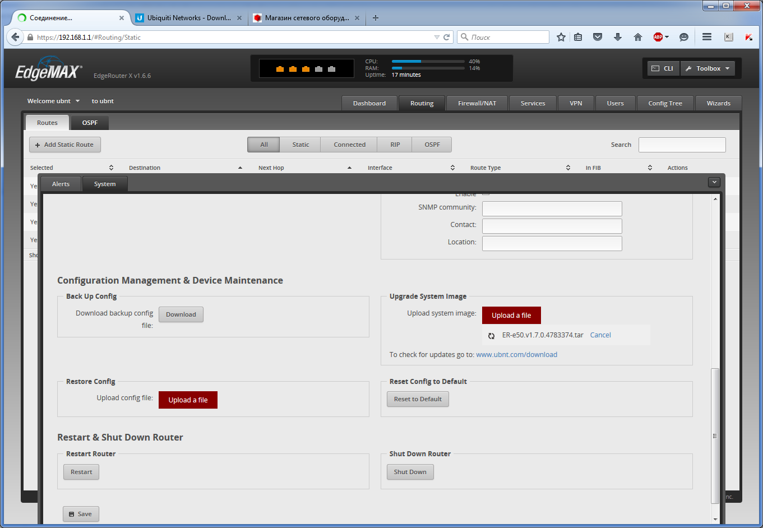Click the plus icon on Add Static Route
Viewport: 763px width, 528px height.
pos(37,145)
